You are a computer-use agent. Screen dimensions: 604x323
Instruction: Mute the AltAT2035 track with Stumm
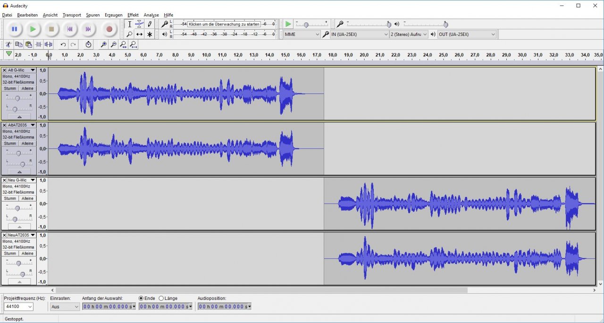[10, 144]
